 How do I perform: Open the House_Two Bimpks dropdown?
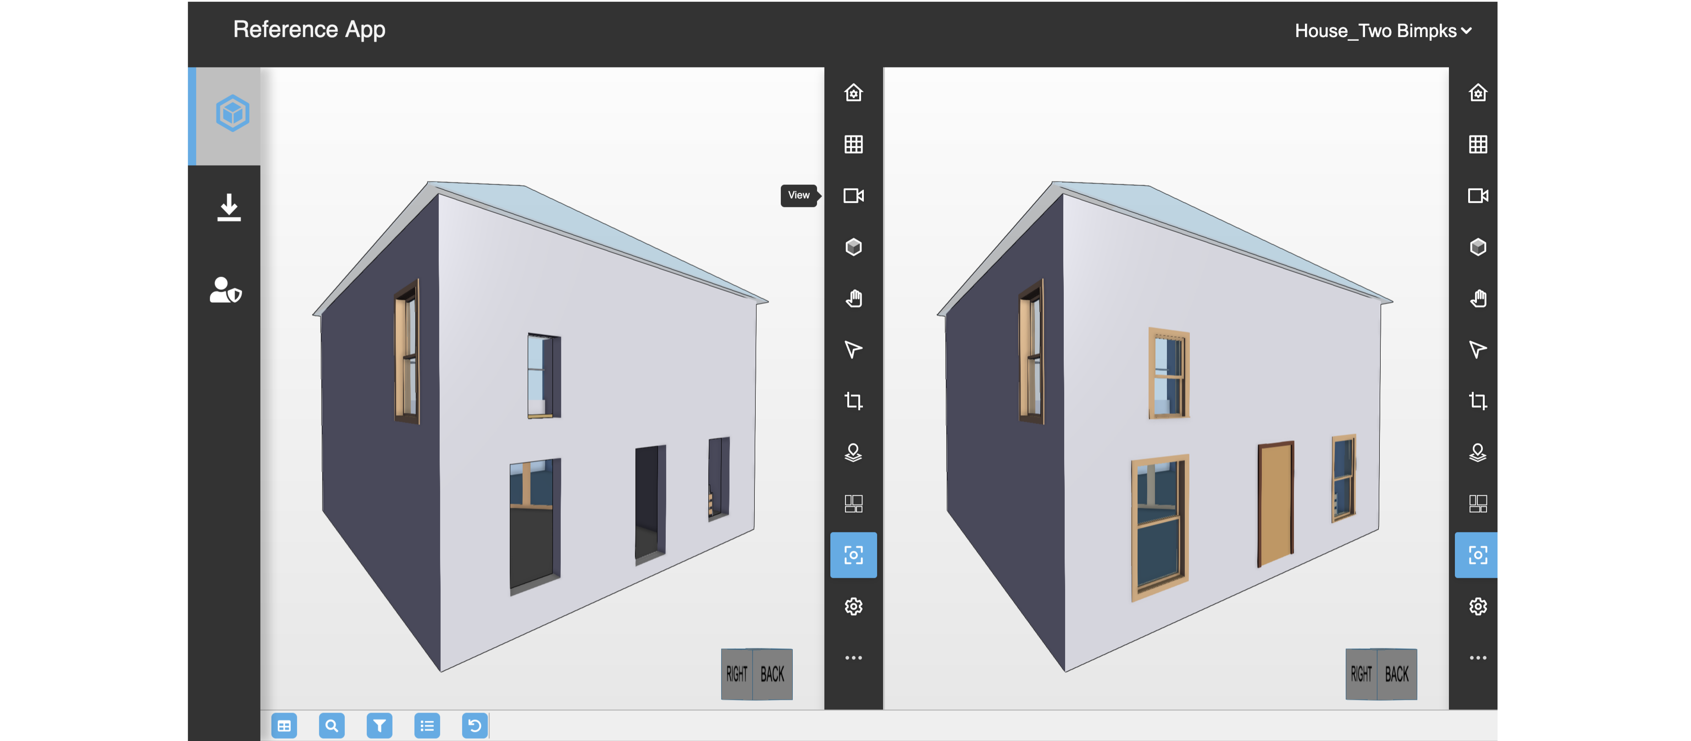pos(1382,31)
